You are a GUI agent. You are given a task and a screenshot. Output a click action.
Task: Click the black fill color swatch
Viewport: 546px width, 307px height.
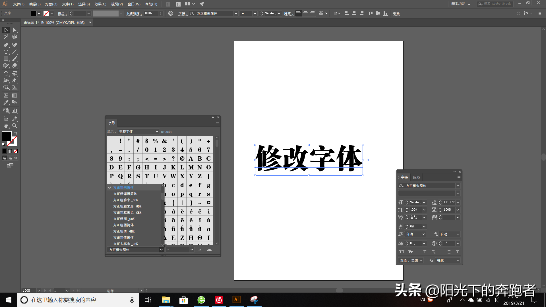(x=7, y=136)
